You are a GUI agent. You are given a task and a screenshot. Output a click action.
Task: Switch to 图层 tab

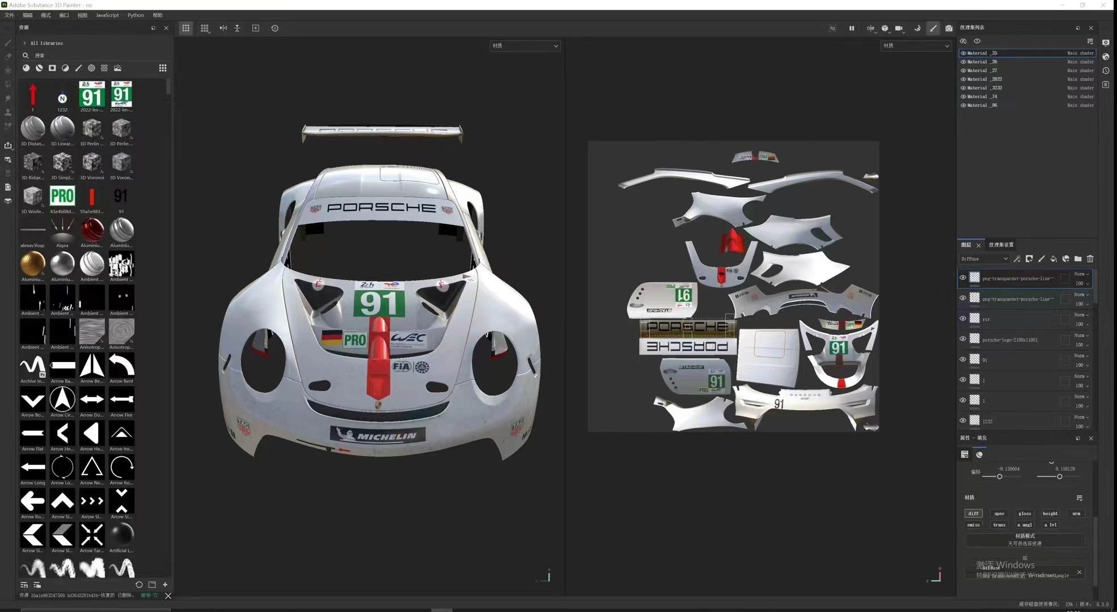(966, 245)
